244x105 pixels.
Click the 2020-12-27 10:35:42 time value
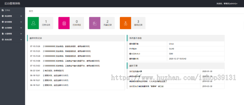(x=178, y=59)
